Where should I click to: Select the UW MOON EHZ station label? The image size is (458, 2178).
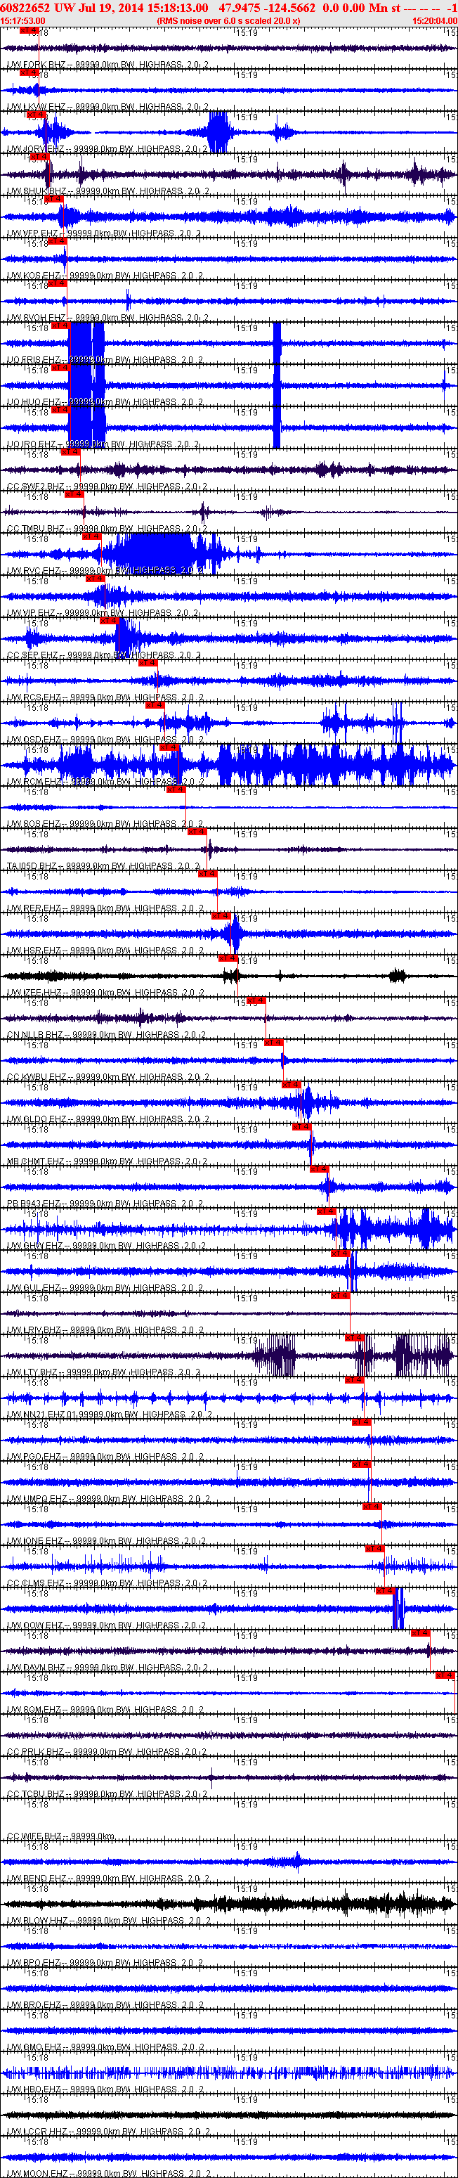[108, 2174]
